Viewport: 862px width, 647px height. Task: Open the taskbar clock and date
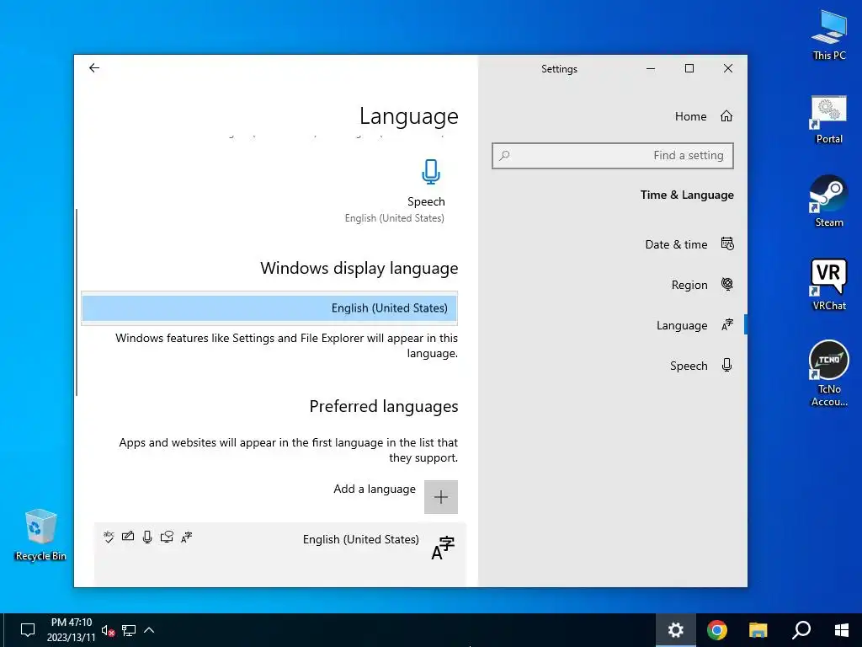pyautogui.click(x=72, y=630)
